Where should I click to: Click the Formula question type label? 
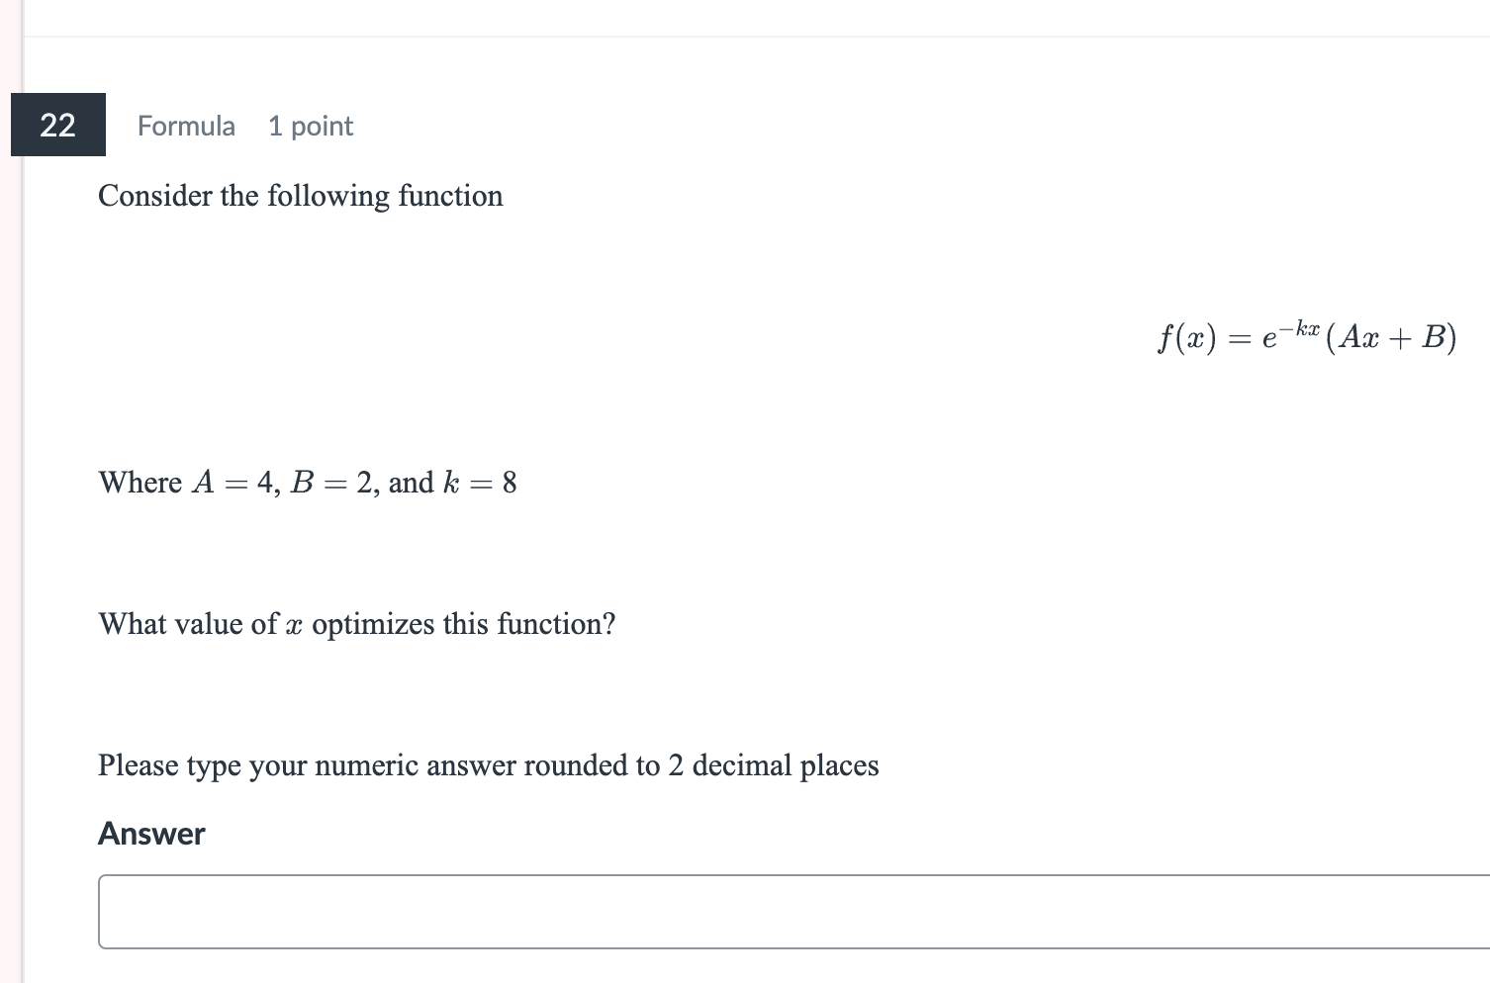pos(185,126)
